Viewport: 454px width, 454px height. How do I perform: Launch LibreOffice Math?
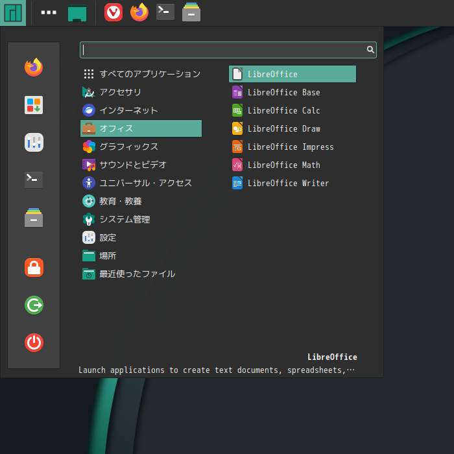(293, 165)
